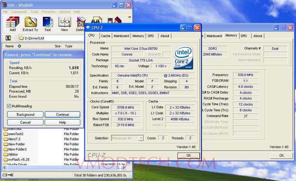Switch to Mainboard tab in front CPU-Z window
This screenshot has width=296, height=181.
tap(121, 36)
